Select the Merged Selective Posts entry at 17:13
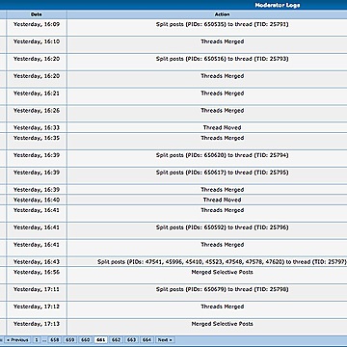 (222, 324)
